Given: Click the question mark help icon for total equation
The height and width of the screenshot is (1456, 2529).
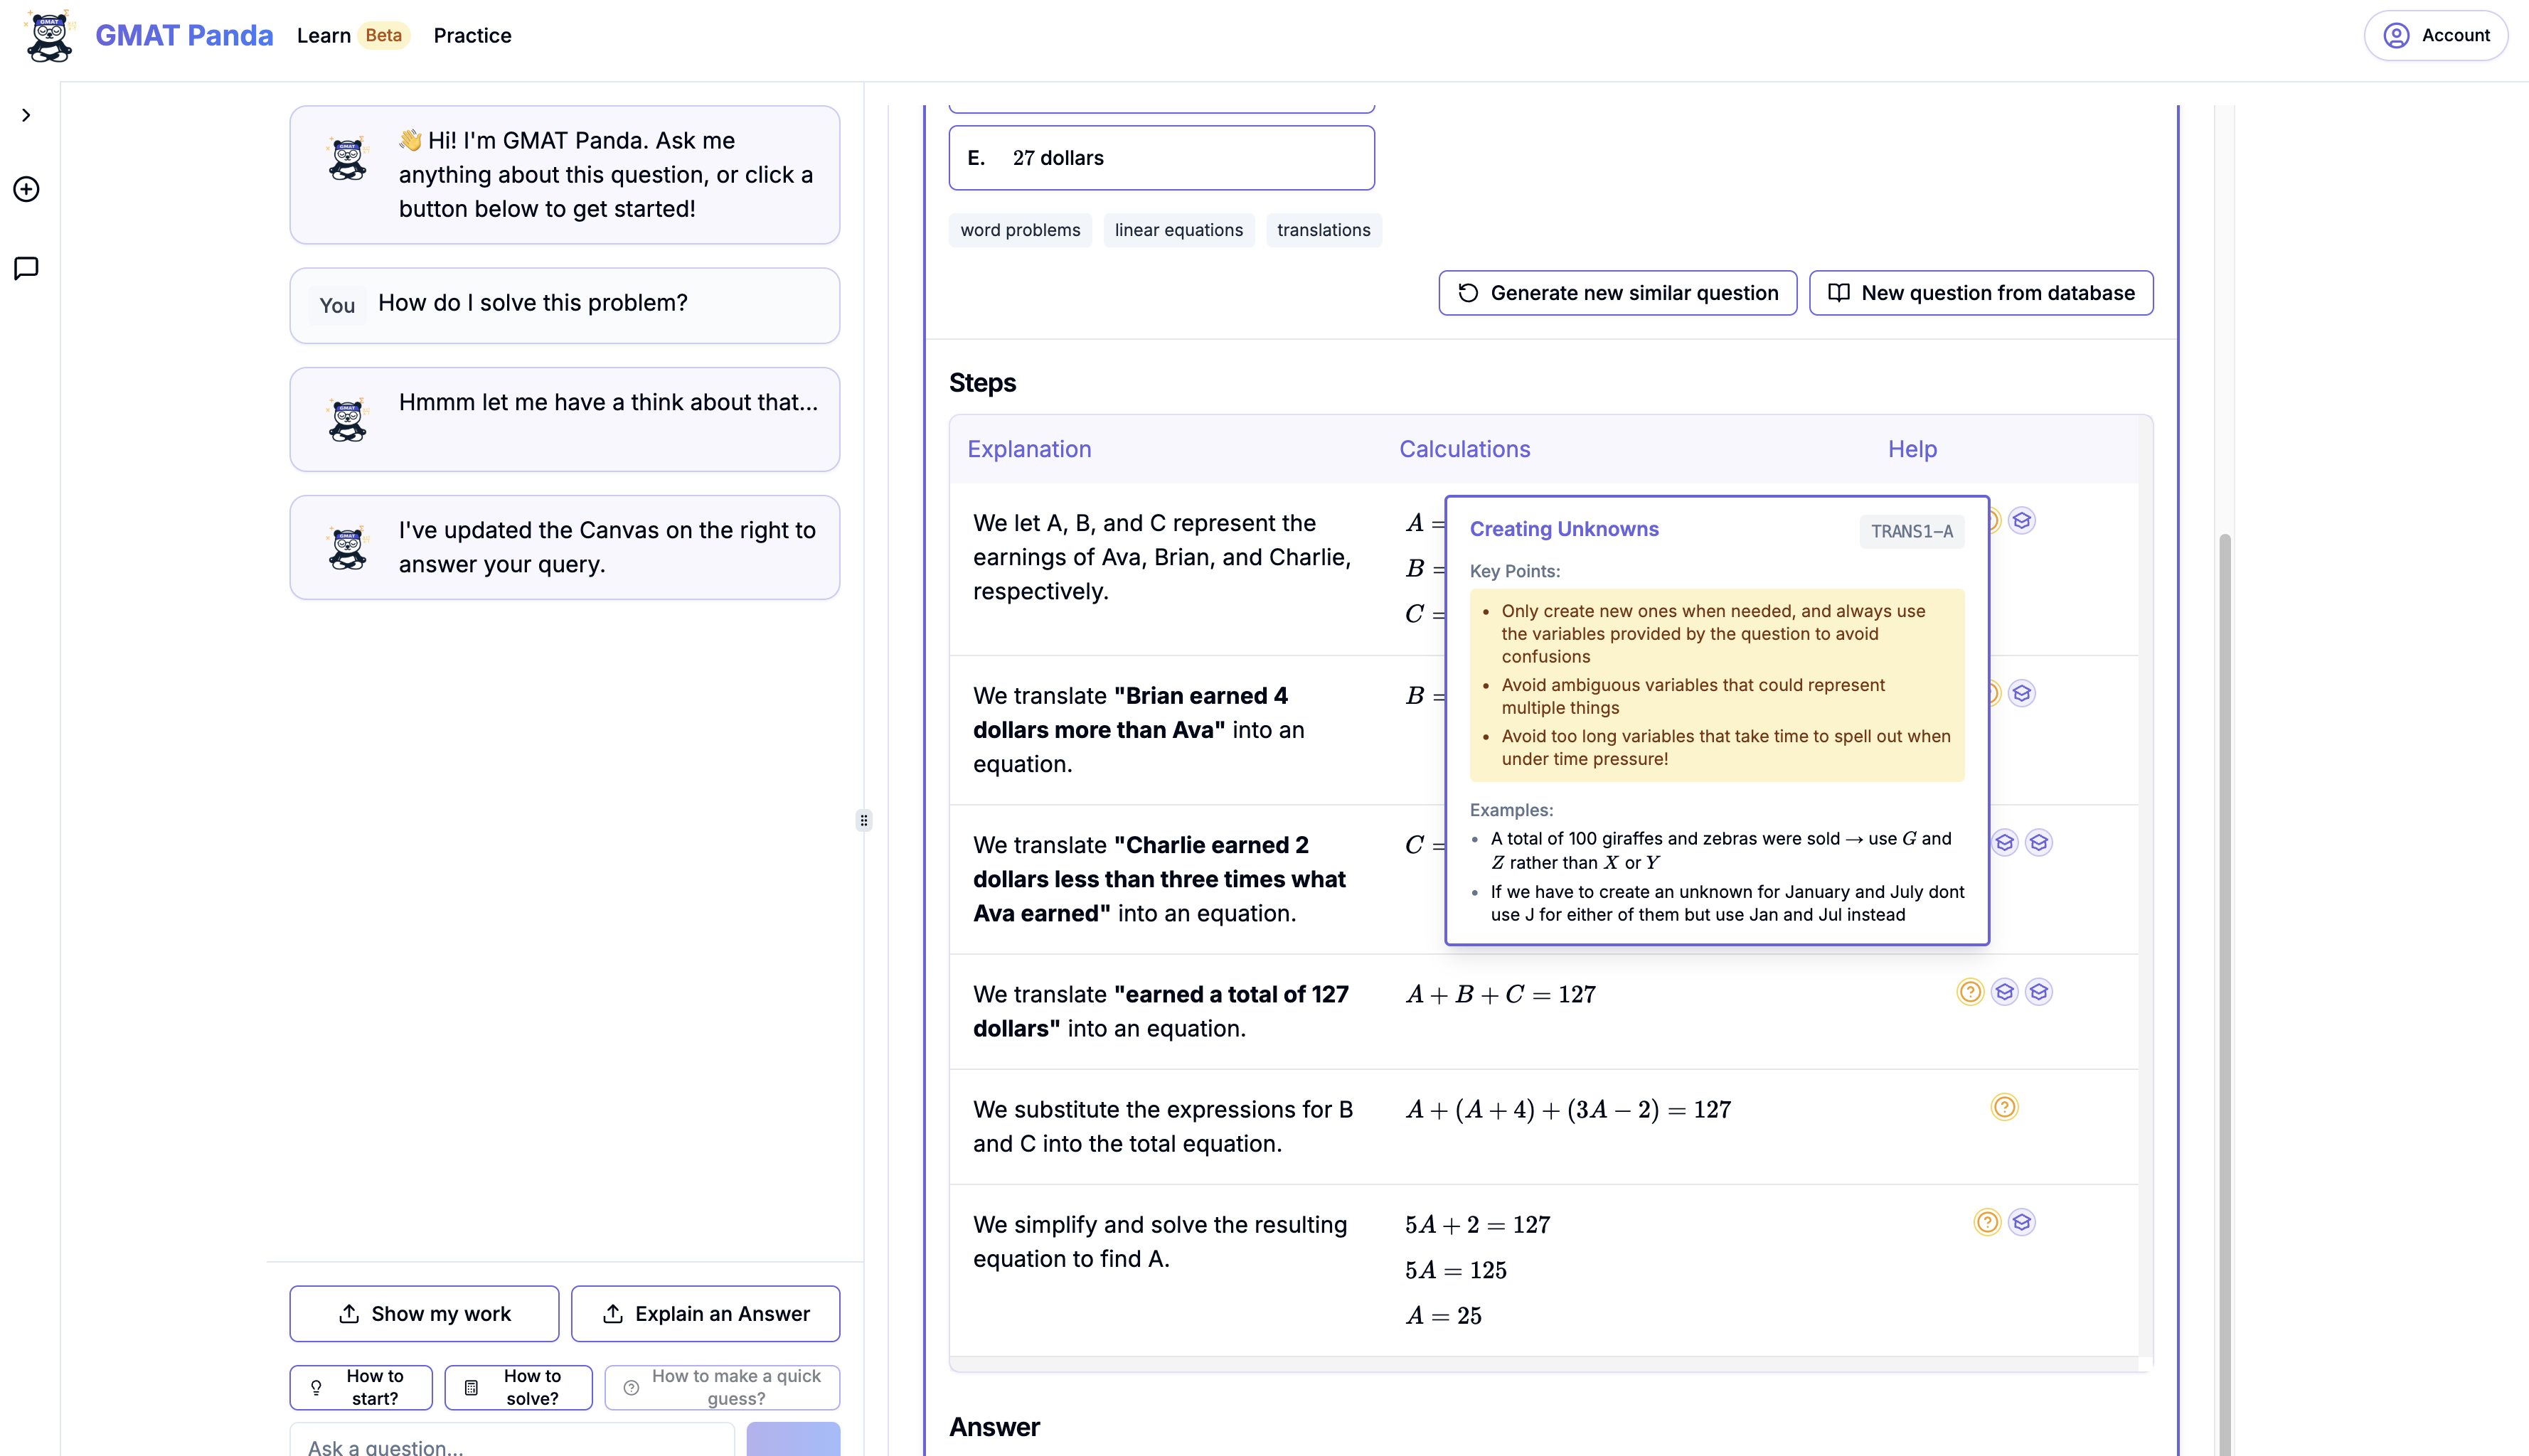Looking at the screenshot, I should (x=1970, y=991).
